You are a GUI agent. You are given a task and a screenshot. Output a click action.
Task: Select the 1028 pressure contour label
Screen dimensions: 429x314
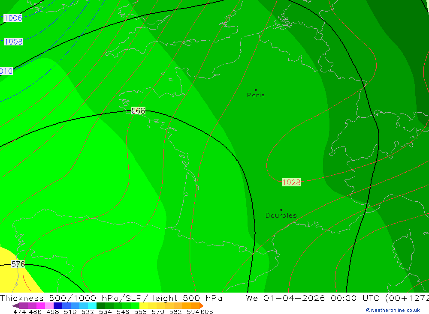291,182
